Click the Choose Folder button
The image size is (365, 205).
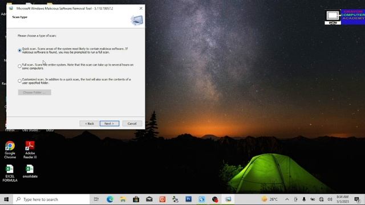(34, 92)
